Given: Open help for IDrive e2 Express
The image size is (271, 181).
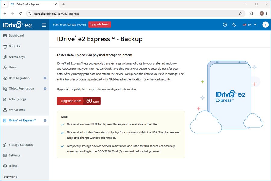Looking at the screenshot, I should pyautogui.click(x=45, y=121).
